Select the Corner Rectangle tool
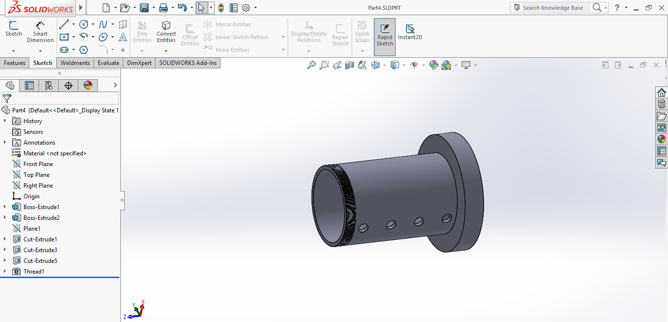The image size is (668, 322). coord(64,37)
